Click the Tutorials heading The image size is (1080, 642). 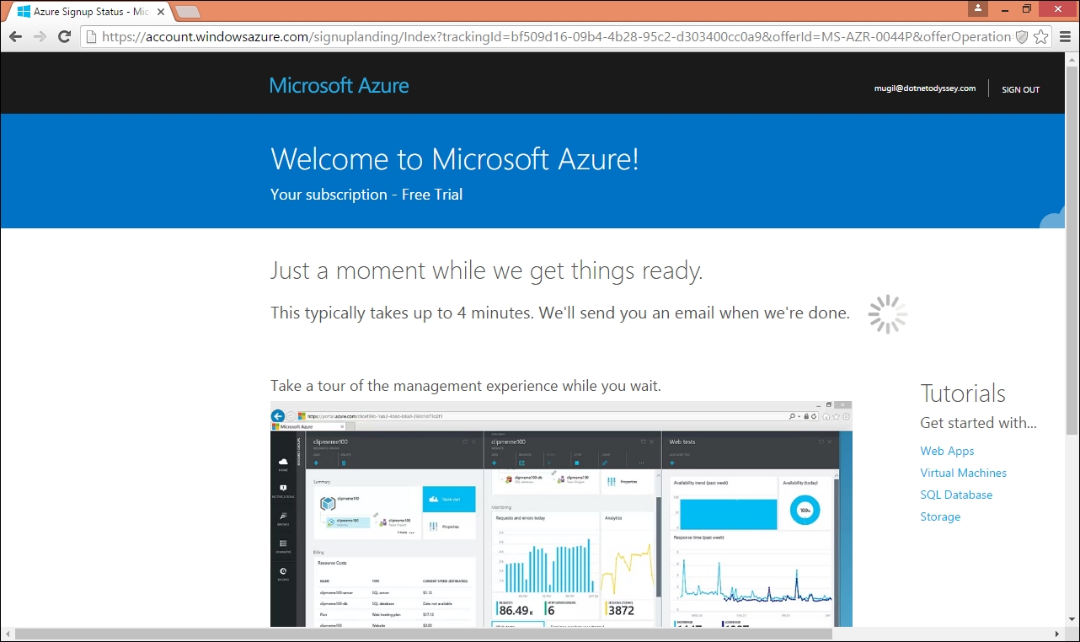(963, 393)
